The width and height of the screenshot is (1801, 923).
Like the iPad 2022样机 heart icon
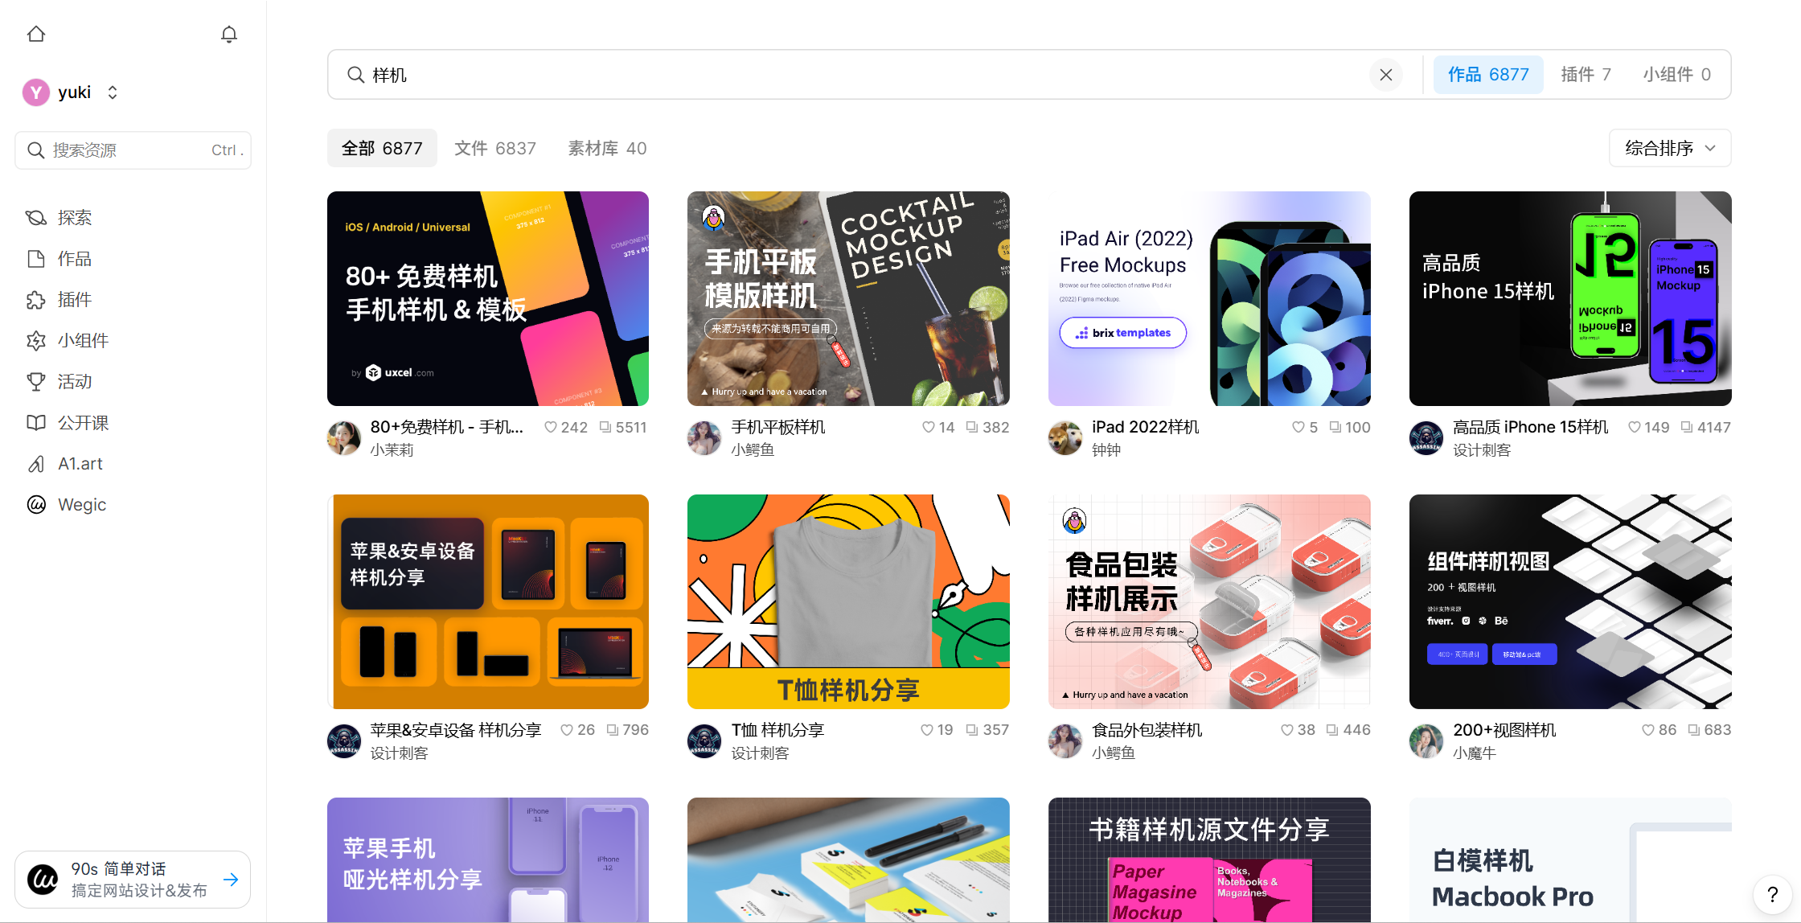1298,428
